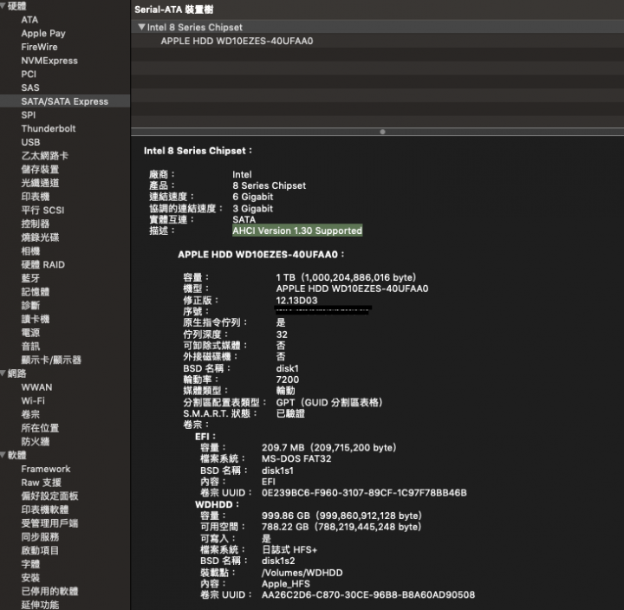
Task: Select FireWire in the sidebar
Action: (x=39, y=47)
